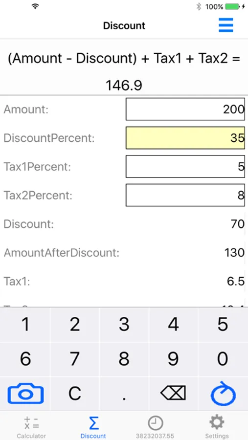This screenshot has height=440, width=248.
Task: Tap number 7 on the keypad
Action: (75, 359)
